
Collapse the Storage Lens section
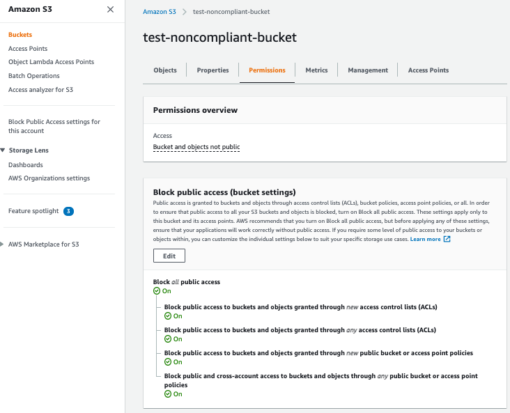point(3,150)
